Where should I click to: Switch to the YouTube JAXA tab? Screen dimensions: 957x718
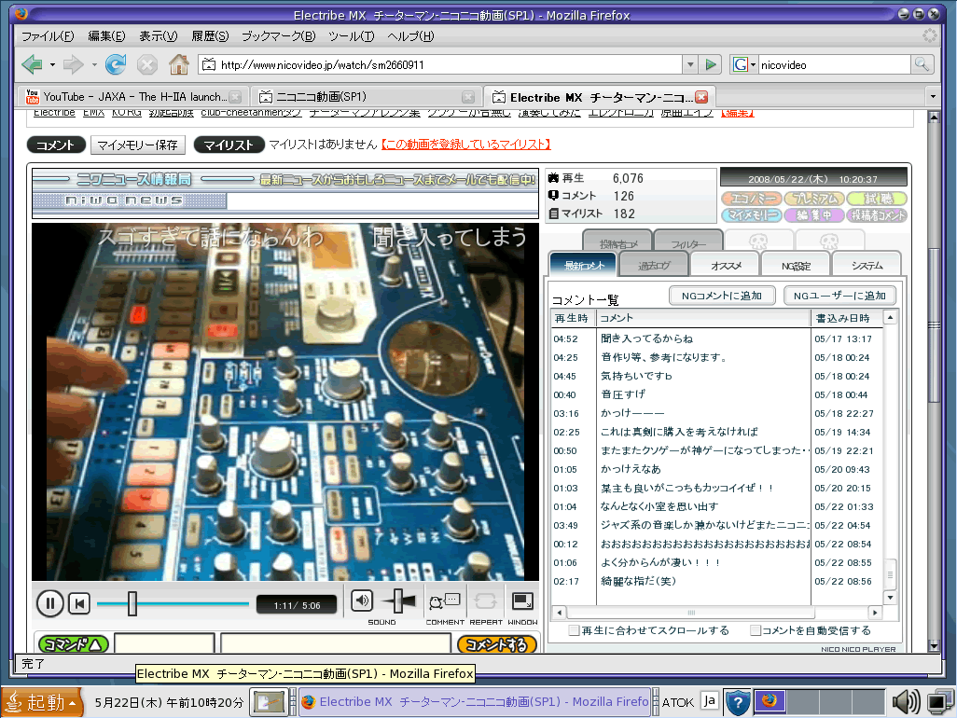[133, 96]
